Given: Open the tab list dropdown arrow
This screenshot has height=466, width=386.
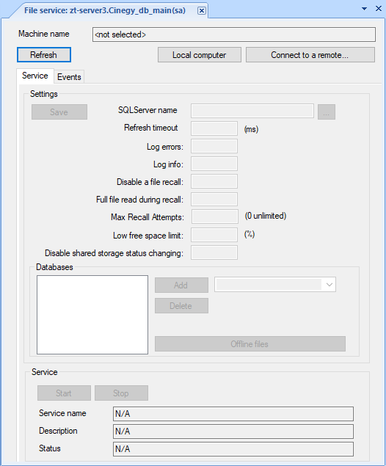Looking at the screenshot, I should (x=364, y=9).
